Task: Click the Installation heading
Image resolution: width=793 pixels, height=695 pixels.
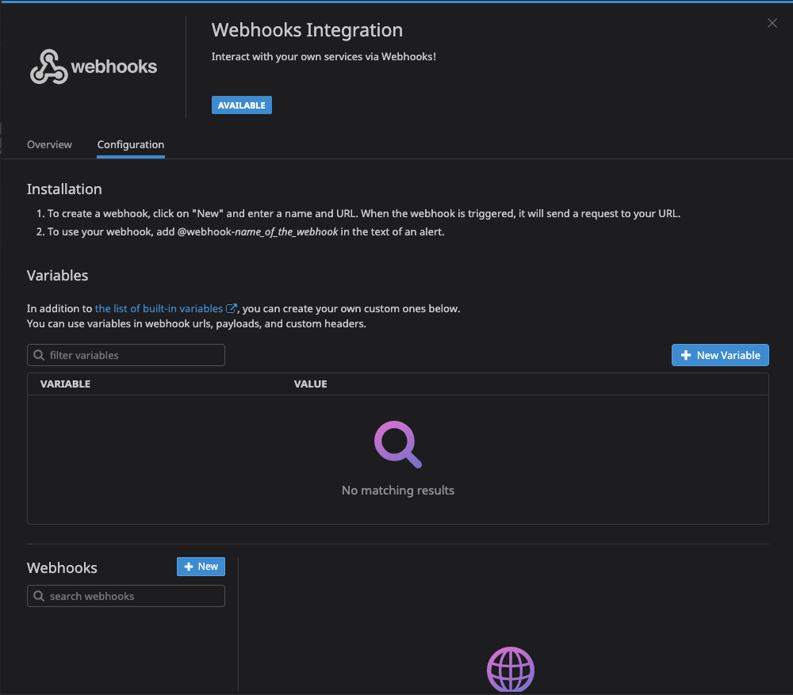Action: point(64,189)
